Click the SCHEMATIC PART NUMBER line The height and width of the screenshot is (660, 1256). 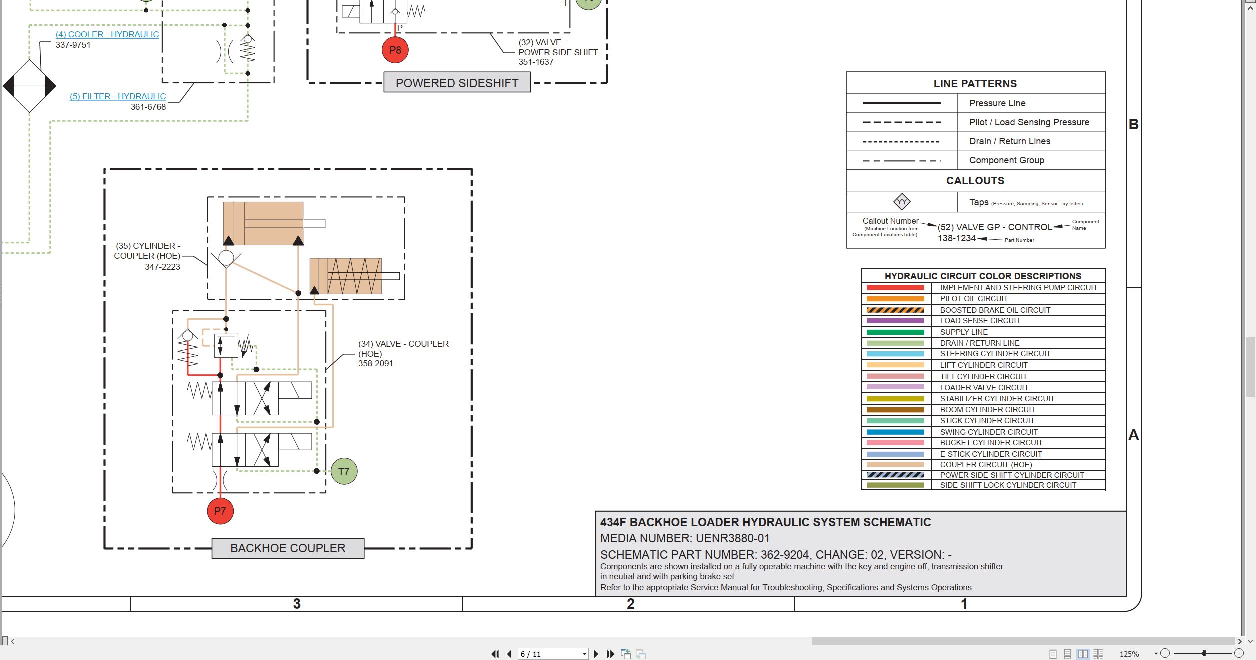click(x=776, y=555)
